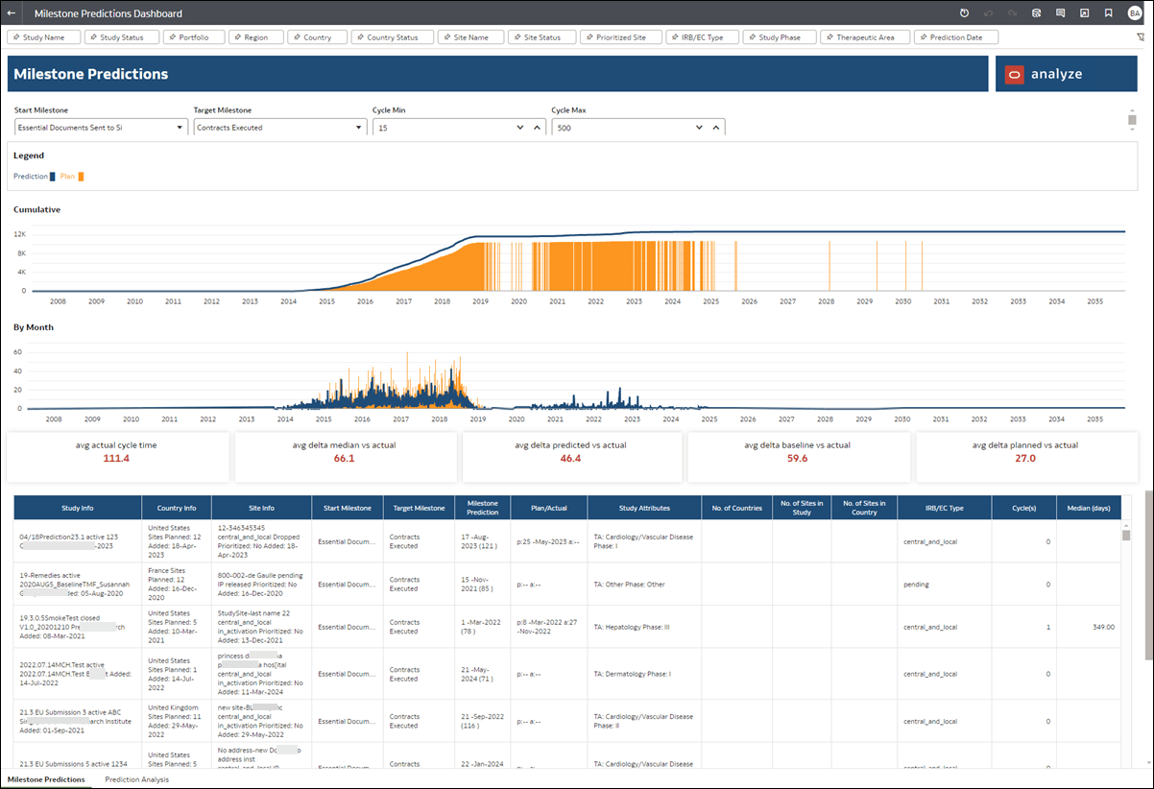
Task: Hide the Prediction series via the legend
Action: tap(31, 177)
